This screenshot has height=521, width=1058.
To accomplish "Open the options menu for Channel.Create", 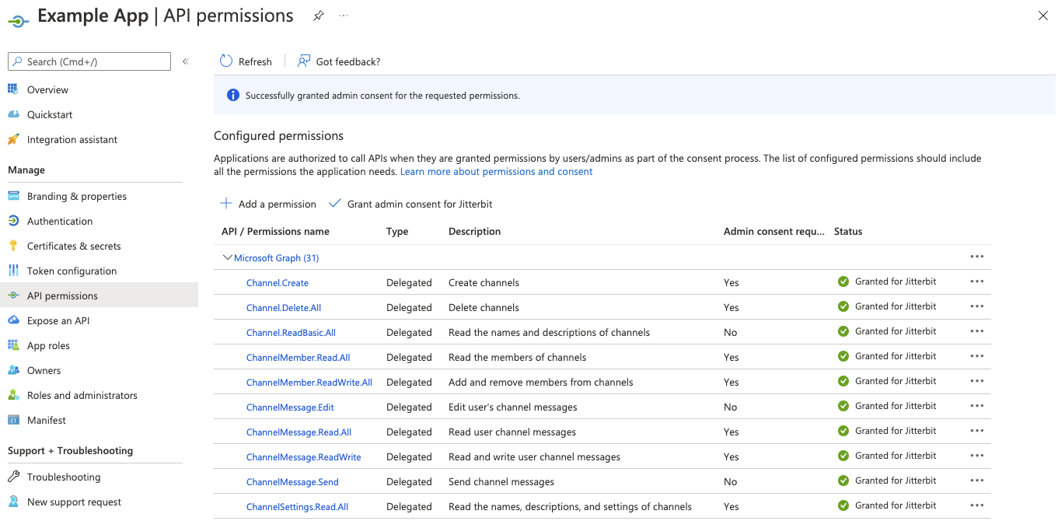I will tap(977, 281).
